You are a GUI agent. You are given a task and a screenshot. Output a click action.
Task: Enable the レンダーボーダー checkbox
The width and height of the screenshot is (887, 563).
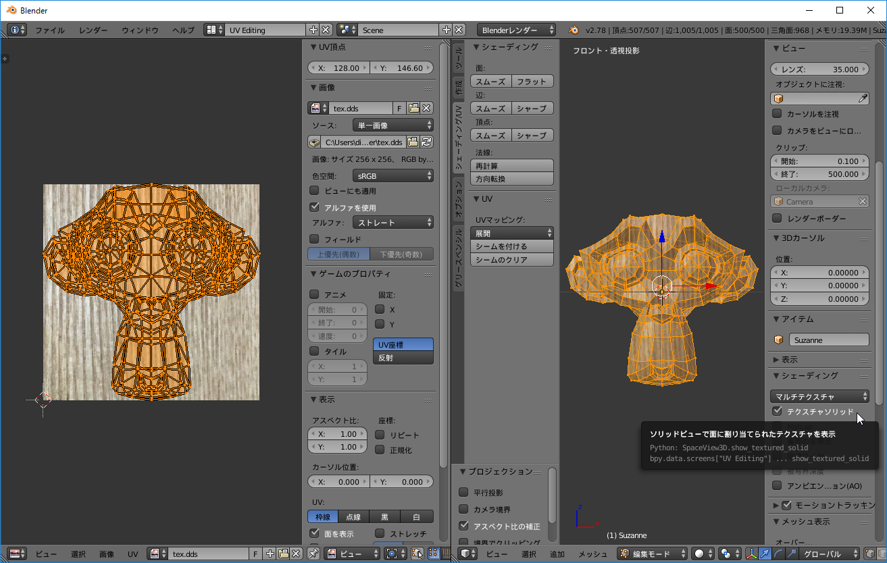(x=777, y=218)
